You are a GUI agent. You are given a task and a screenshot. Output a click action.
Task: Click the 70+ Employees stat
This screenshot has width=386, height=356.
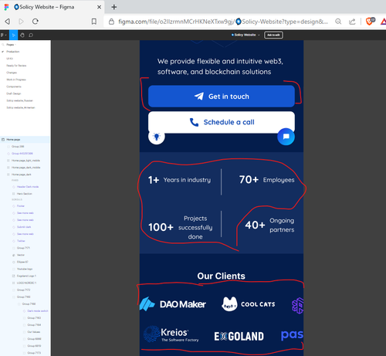(266, 180)
